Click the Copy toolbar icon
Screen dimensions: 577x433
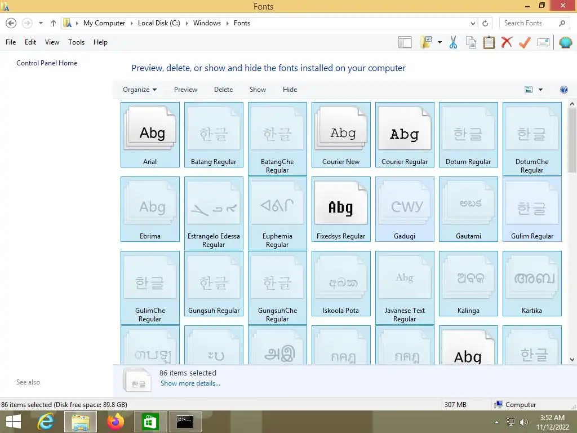pos(471,42)
